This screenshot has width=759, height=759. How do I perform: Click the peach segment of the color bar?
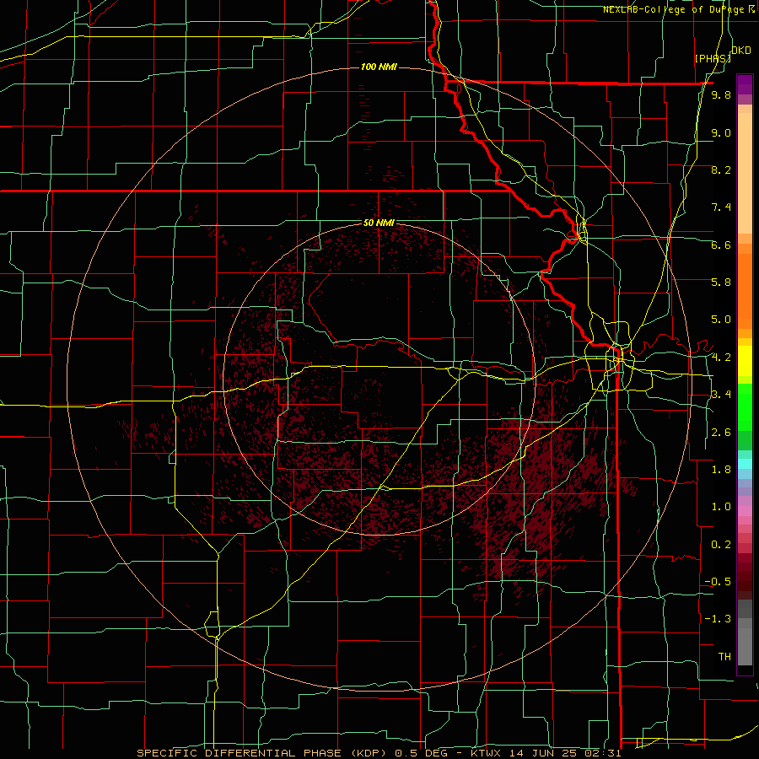745,173
